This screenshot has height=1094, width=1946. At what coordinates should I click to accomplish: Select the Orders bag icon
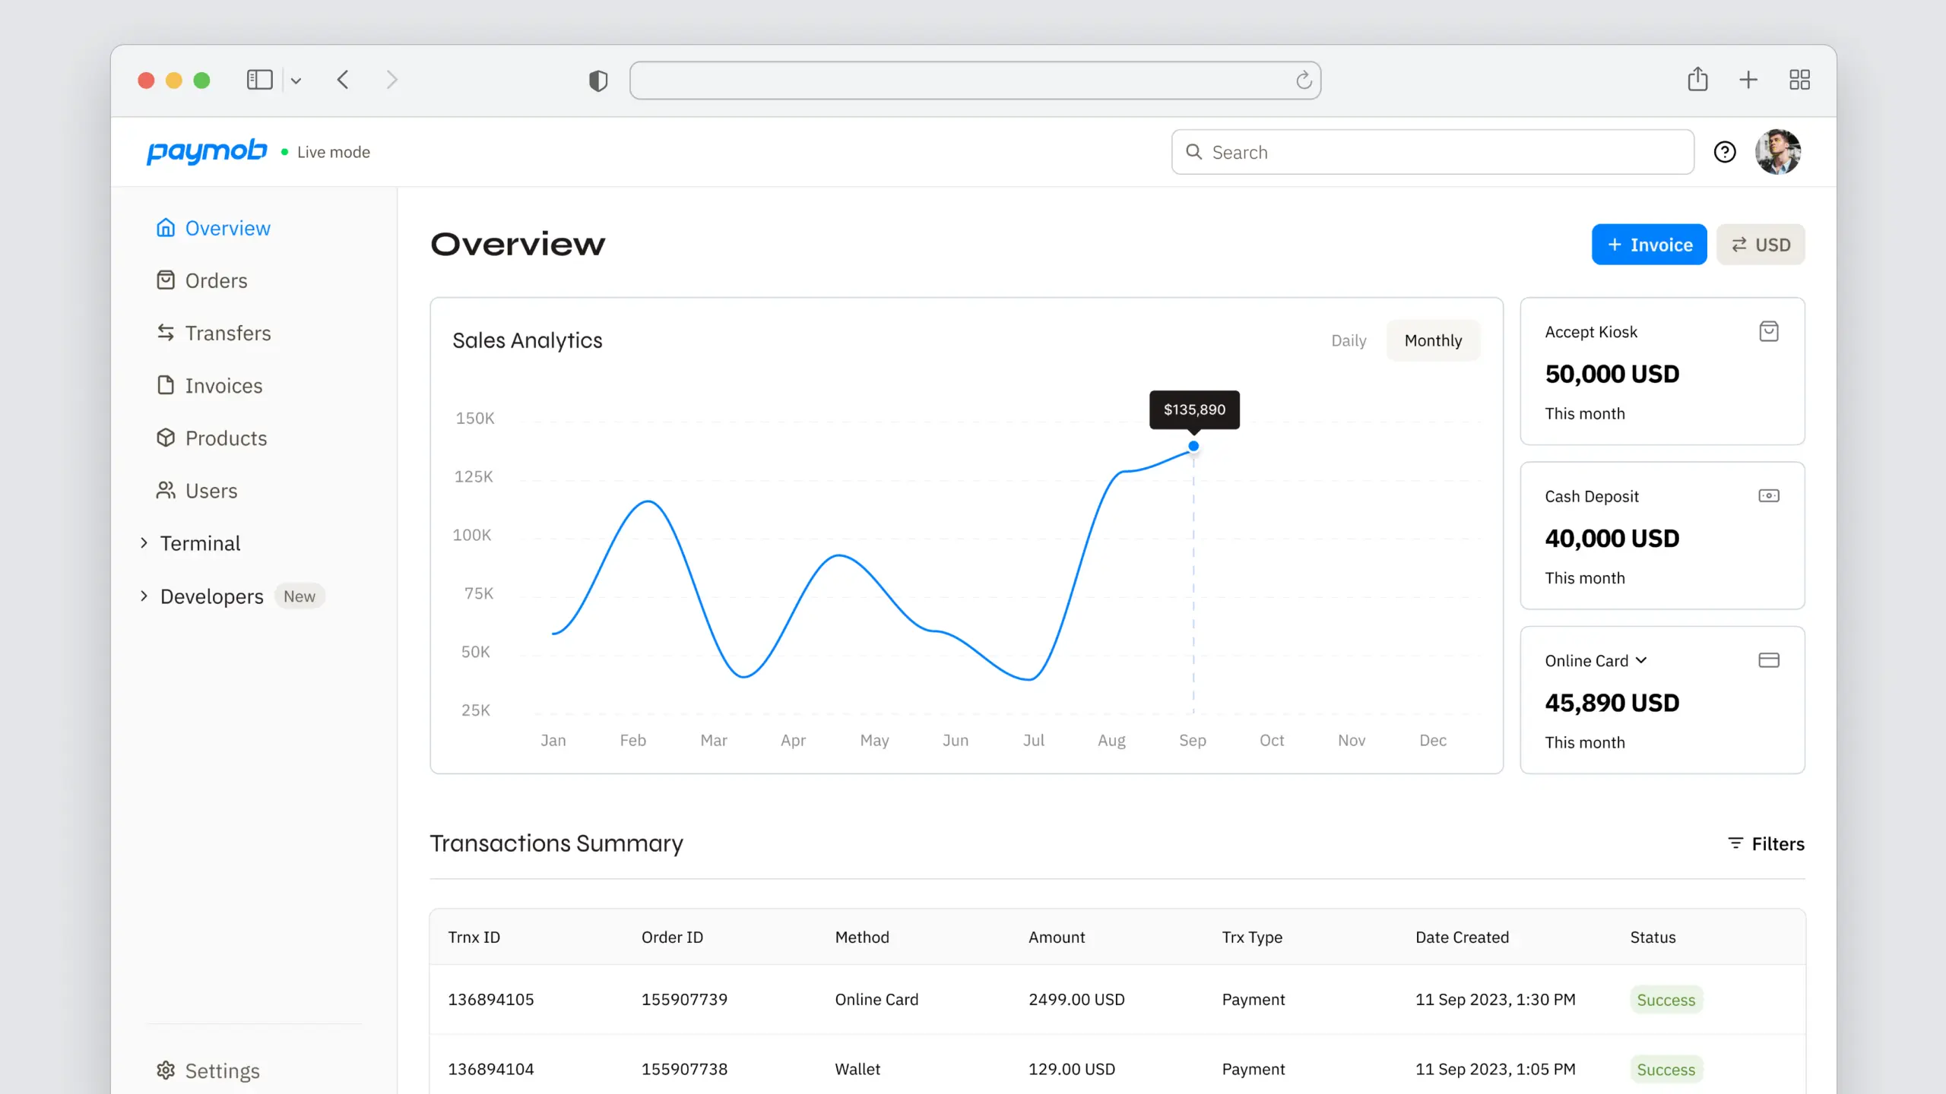pyautogui.click(x=166, y=280)
